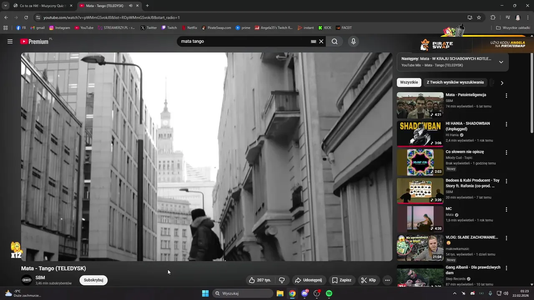Share the video with Udostępnij
Image resolution: width=534 pixels, height=300 pixels.
[x=308, y=280]
